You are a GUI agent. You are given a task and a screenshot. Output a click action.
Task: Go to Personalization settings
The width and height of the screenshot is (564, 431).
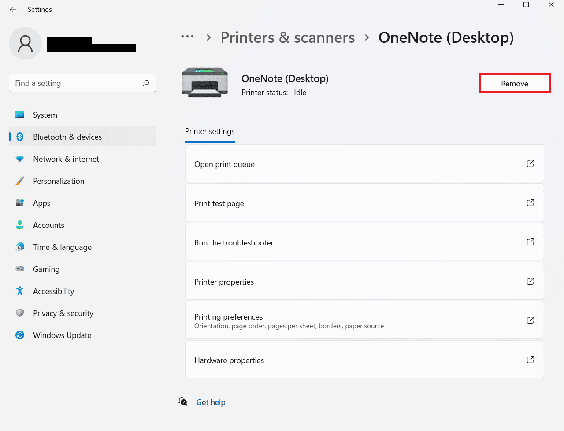(x=82, y=181)
